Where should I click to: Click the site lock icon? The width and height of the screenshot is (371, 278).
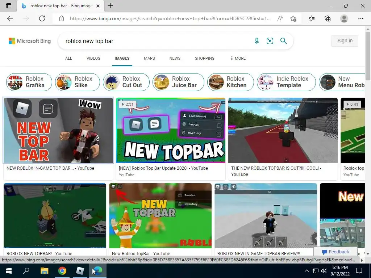pyautogui.click(x=62, y=18)
